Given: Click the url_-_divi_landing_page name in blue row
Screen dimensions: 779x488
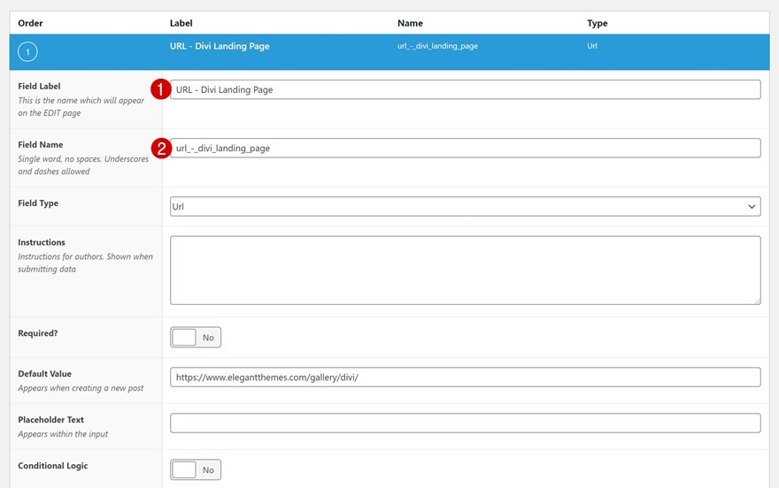Looking at the screenshot, I should click(437, 46).
